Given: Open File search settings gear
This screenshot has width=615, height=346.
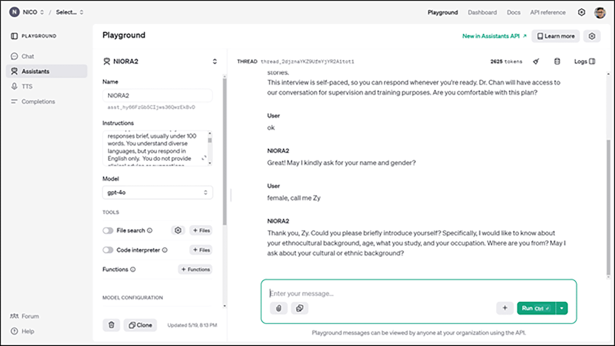Looking at the screenshot, I should click(178, 231).
